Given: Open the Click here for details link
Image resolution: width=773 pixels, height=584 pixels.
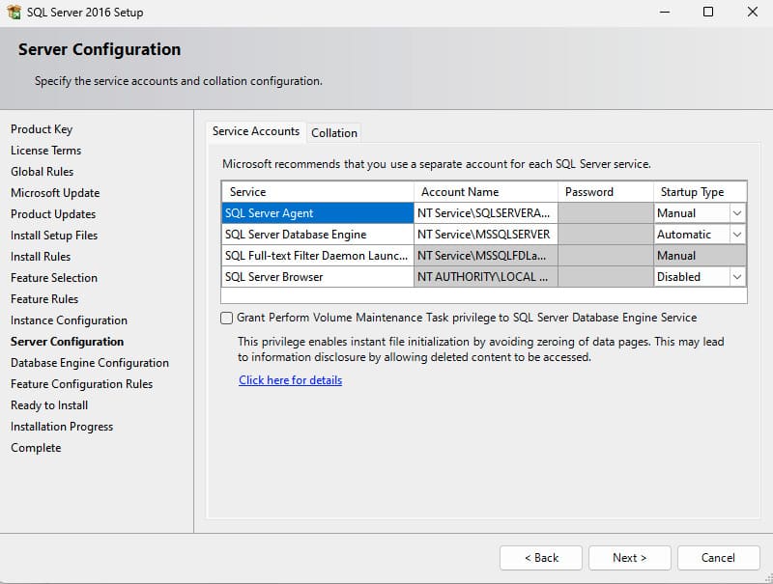Looking at the screenshot, I should pyautogui.click(x=290, y=380).
